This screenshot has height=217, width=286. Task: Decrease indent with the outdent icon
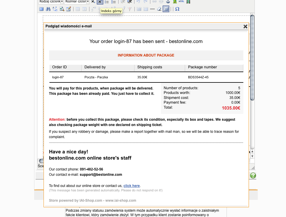tap(123, 2)
